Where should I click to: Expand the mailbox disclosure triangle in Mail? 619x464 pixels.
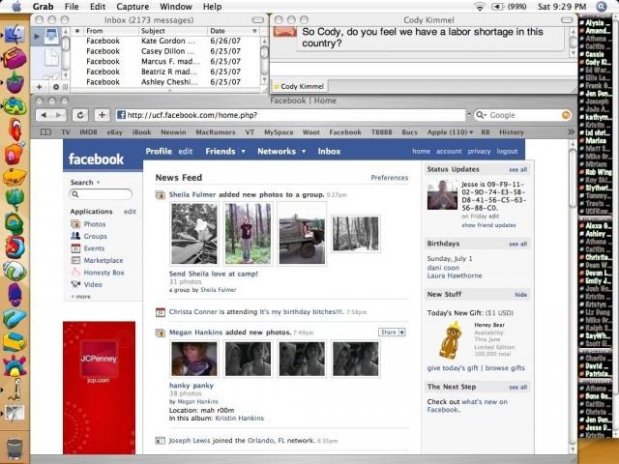(x=37, y=37)
